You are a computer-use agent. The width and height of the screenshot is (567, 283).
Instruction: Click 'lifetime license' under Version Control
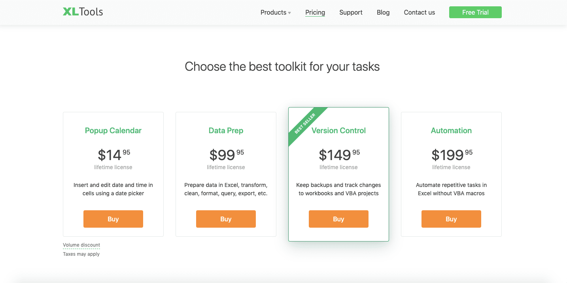click(x=338, y=167)
